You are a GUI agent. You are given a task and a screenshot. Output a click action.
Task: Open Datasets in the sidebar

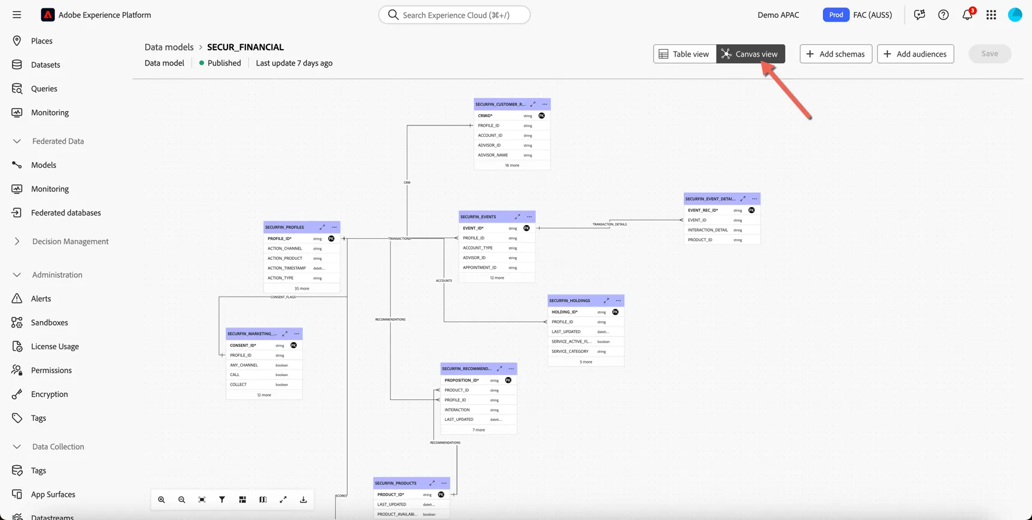45,65
